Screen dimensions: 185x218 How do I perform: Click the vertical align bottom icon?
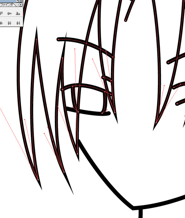[18, 13]
